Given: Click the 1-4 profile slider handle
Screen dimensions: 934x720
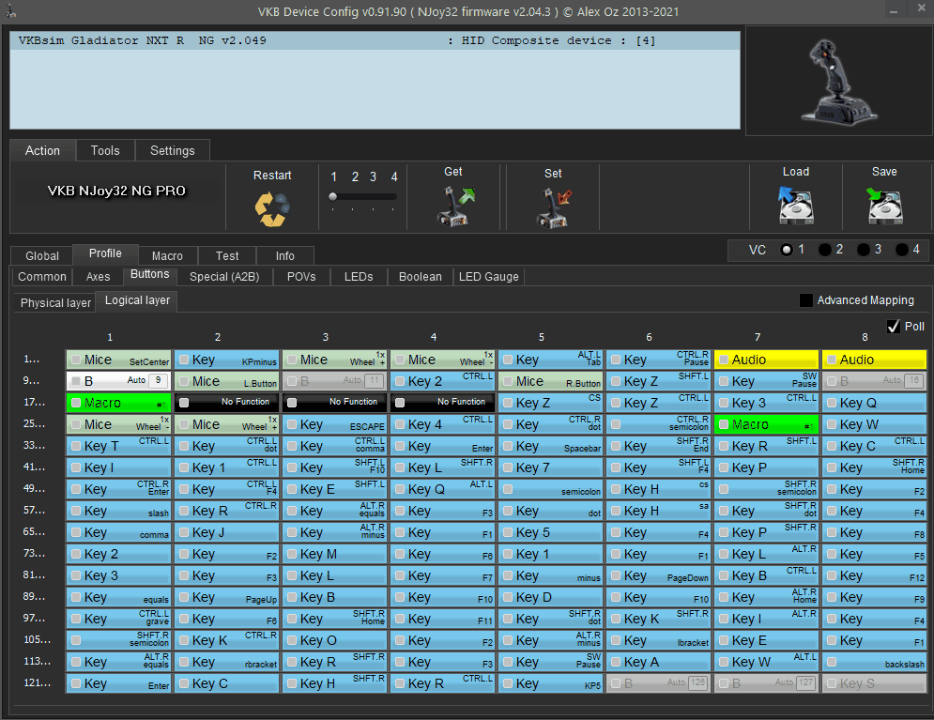Looking at the screenshot, I should point(332,197).
